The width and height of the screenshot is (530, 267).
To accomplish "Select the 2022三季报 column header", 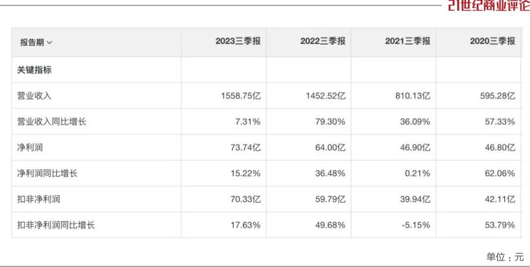I will click(322, 41).
